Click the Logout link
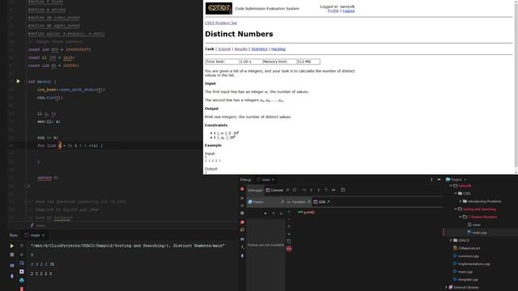Viewport: 518px width, 291px height. coord(349,11)
